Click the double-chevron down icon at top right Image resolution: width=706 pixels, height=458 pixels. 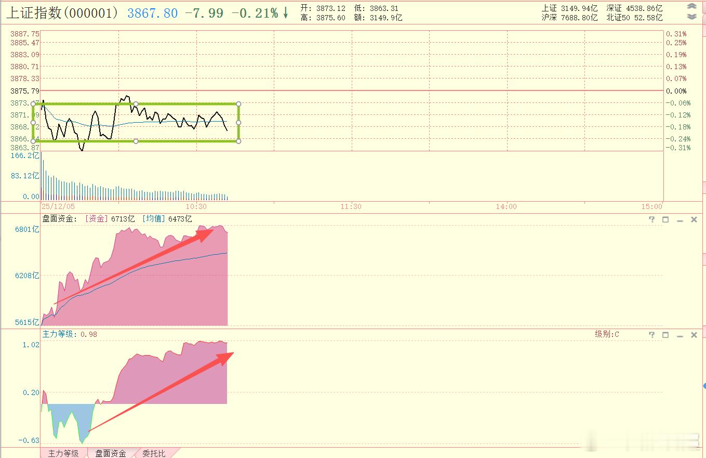691,17
